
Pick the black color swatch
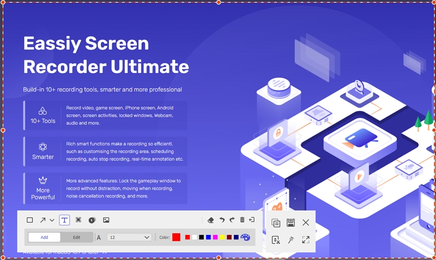tap(201, 237)
